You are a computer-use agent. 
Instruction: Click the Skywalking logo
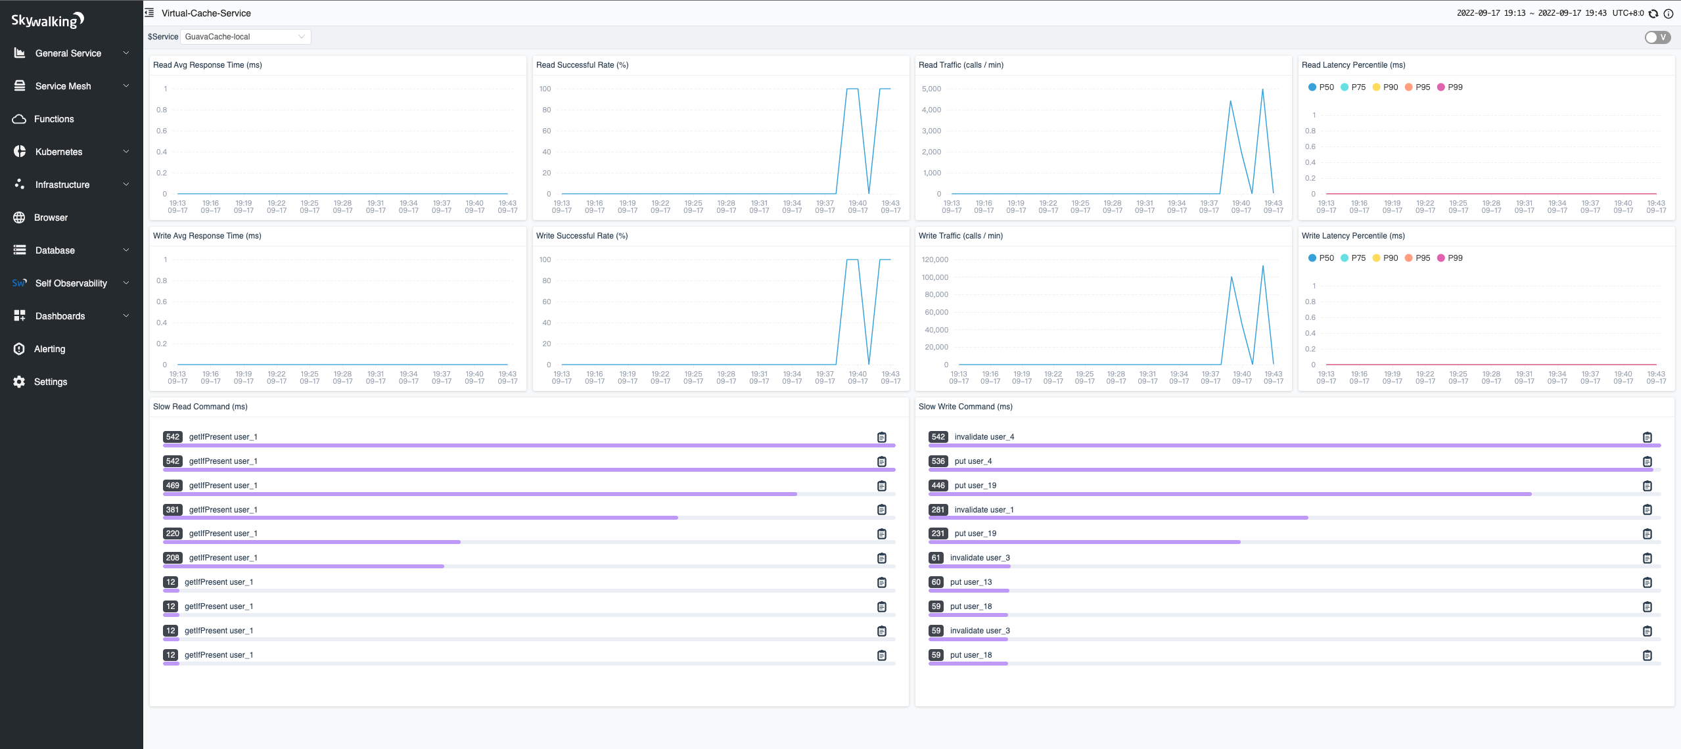47,20
